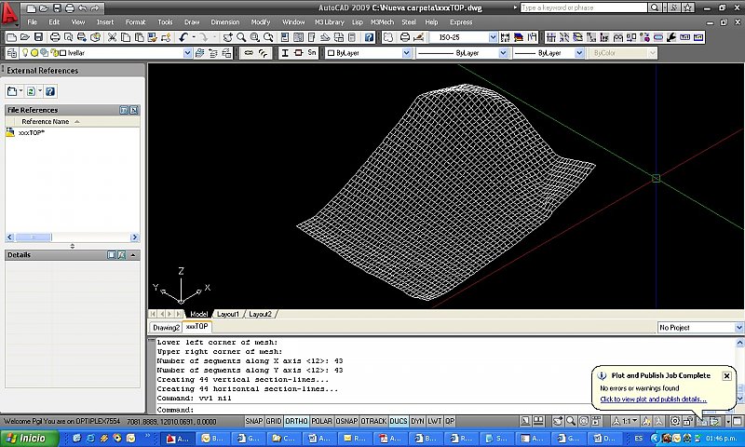Image resolution: width=745 pixels, height=447 pixels.
Task: Click the Windows Inicio start button
Action: (27, 438)
